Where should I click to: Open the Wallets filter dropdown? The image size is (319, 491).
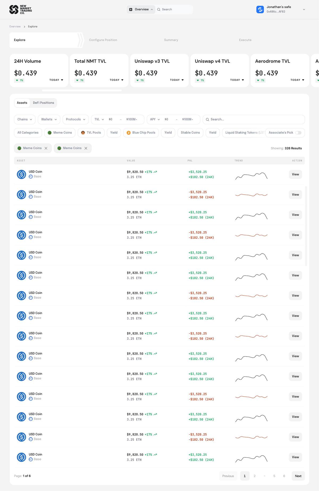[x=49, y=119]
